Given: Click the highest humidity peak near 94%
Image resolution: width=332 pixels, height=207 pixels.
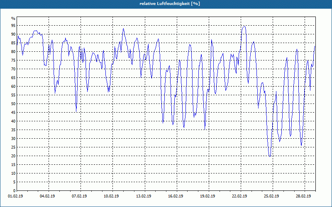Looking at the screenshot, I should 244,27.
